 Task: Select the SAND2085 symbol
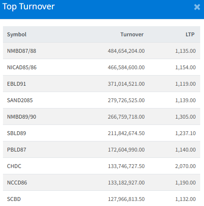click(20, 100)
